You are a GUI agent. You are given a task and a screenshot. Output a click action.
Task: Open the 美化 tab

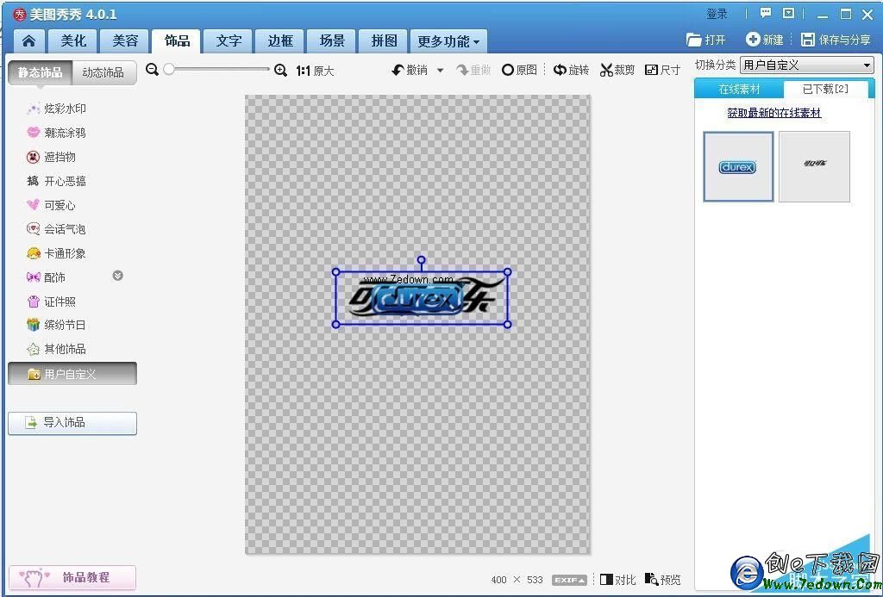pos(73,41)
